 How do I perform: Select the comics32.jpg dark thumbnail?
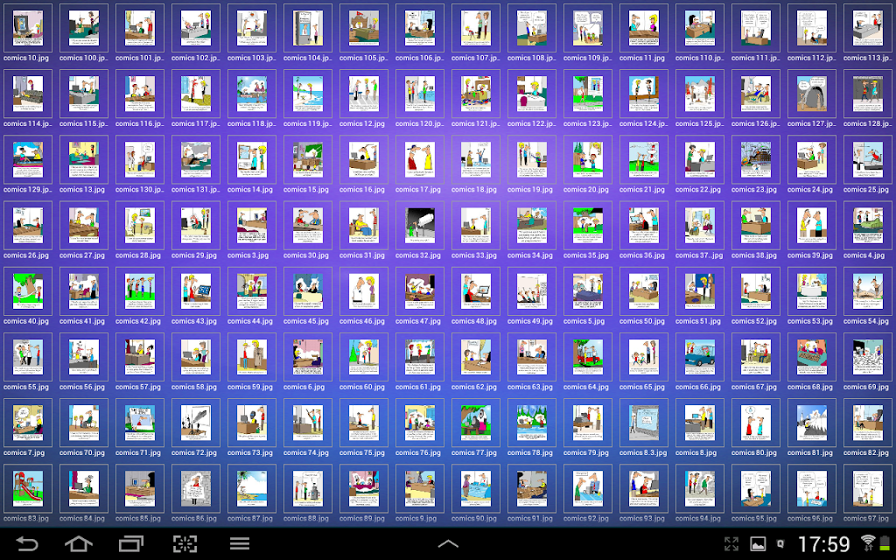click(x=419, y=226)
